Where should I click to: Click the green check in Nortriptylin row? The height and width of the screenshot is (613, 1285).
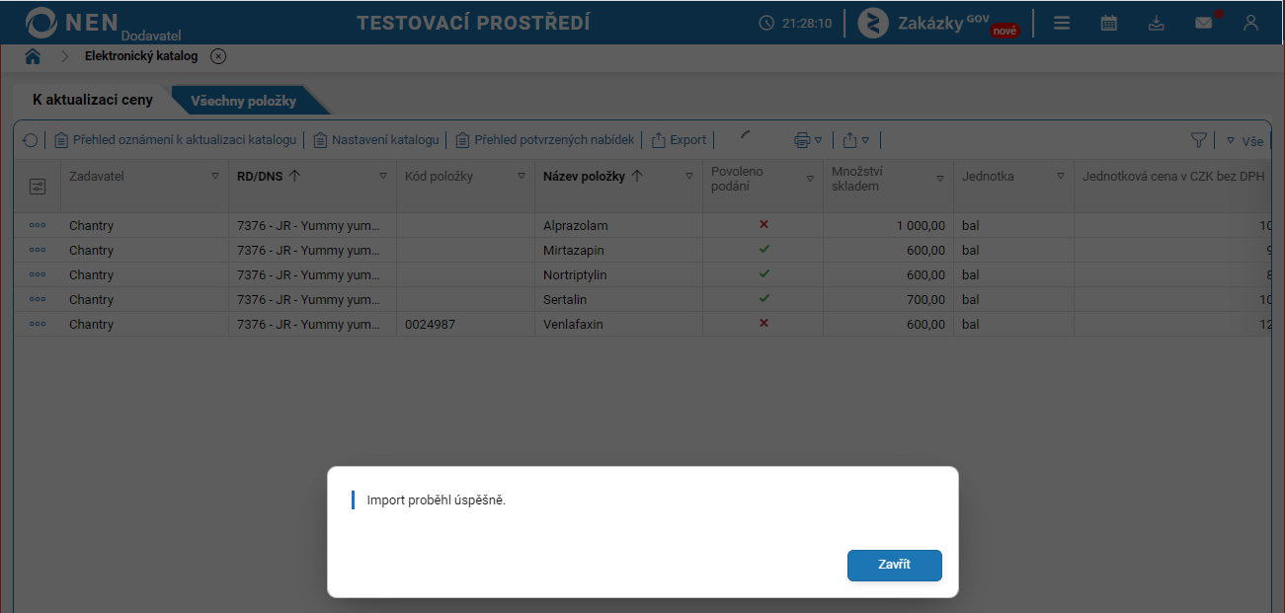(x=763, y=273)
